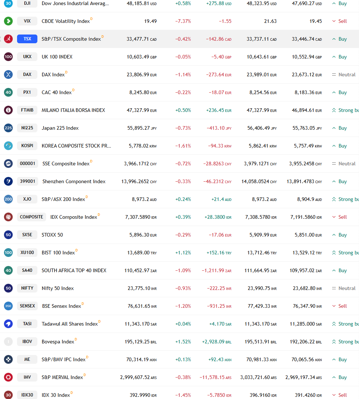Image resolution: width=359 pixels, height=399 pixels.
Task: Click the CAC 40 index logo icon
Action: (8, 92)
